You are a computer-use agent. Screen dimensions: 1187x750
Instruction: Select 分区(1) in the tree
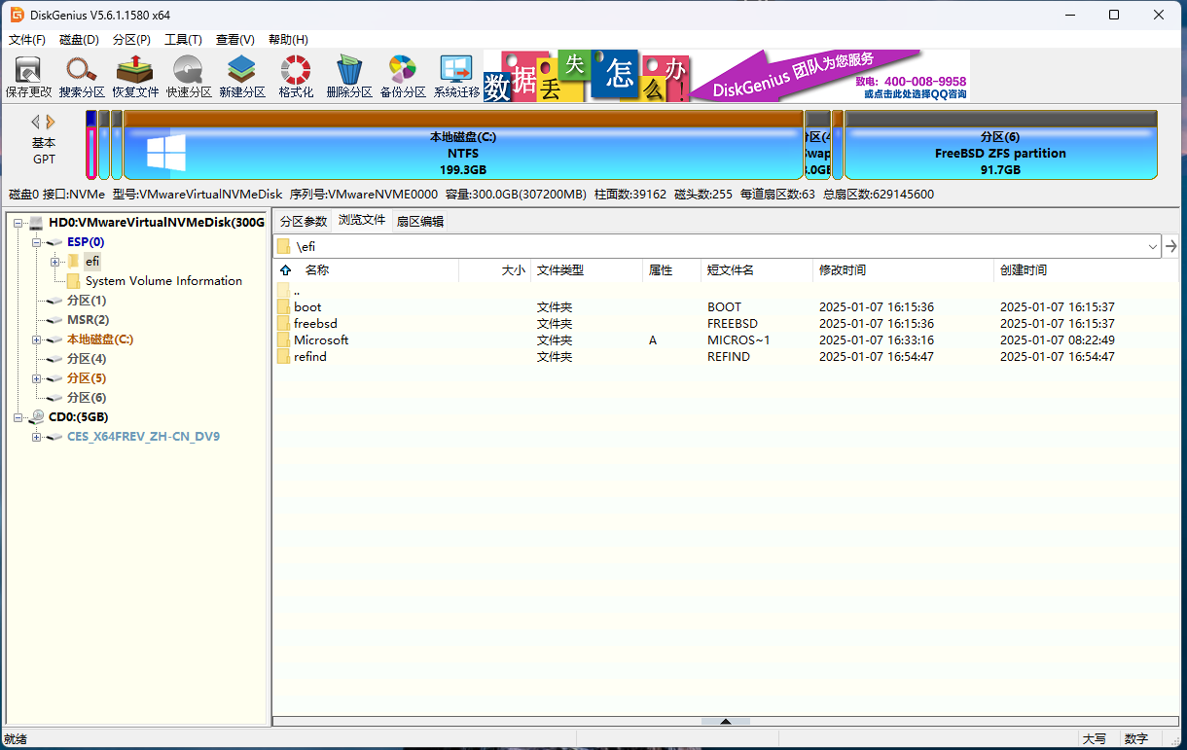[87, 301]
